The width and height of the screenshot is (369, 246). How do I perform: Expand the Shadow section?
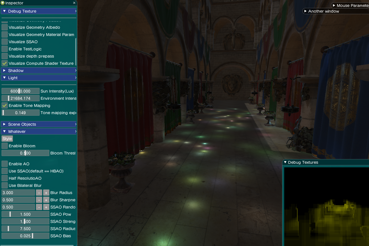tap(4, 70)
